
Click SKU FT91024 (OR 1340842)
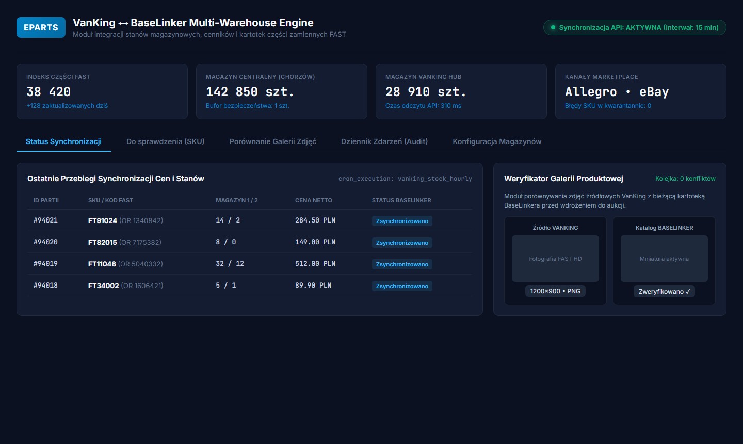[125, 220]
